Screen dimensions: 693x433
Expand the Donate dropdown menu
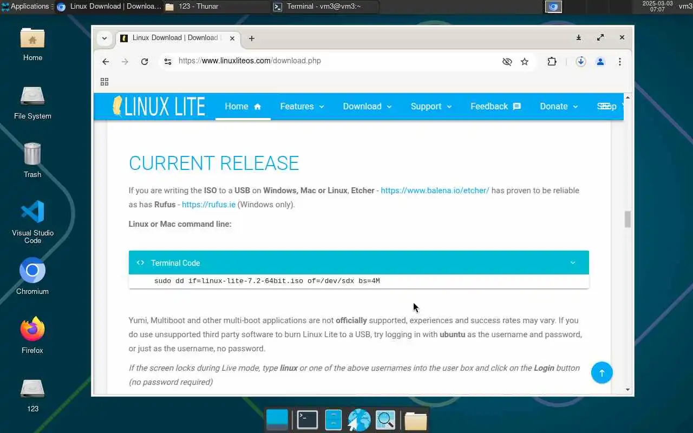coord(559,106)
